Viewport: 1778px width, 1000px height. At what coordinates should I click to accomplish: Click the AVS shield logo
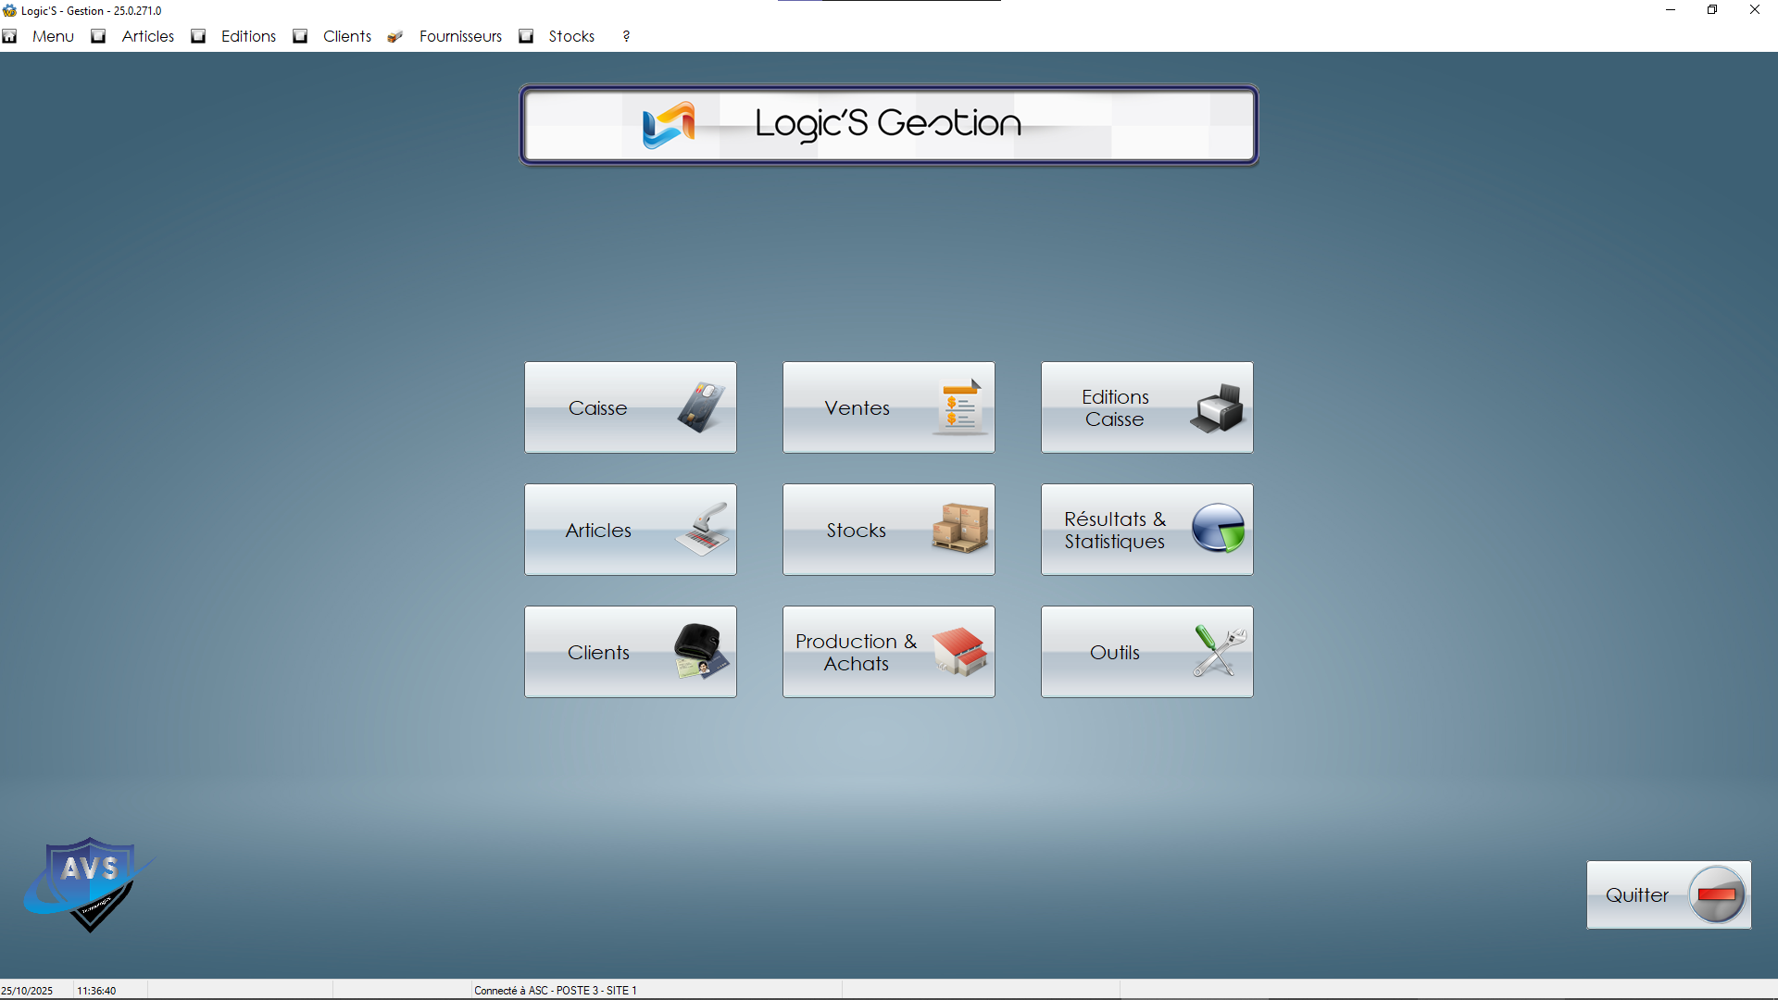tap(88, 884)
